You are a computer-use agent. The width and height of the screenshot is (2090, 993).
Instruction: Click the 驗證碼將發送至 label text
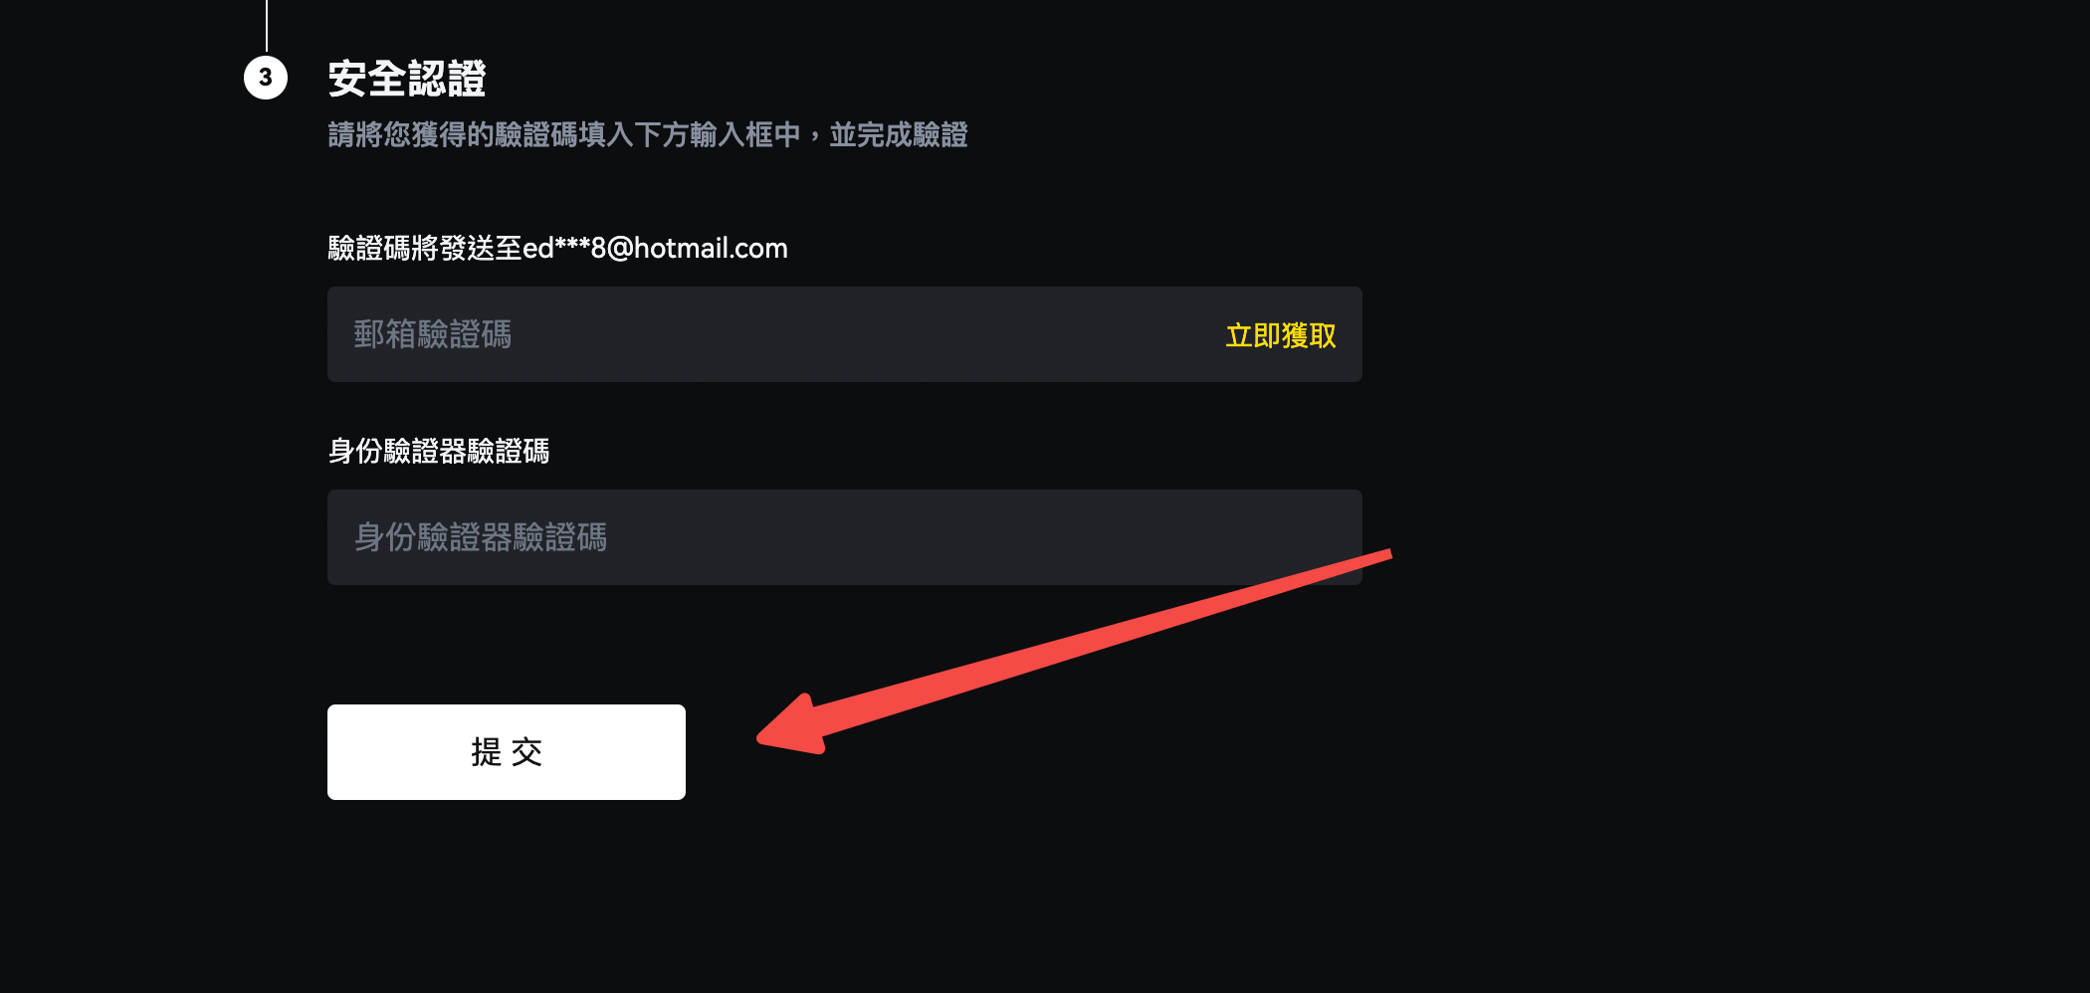click(x=425, y=248)
